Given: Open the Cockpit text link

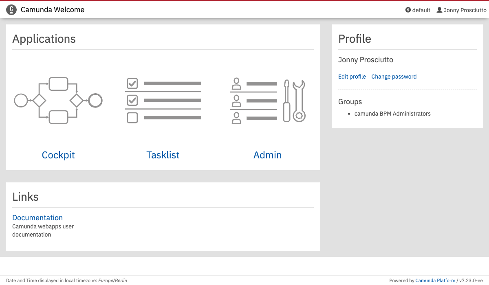Looking at the screenshot, I should (58, 155).
